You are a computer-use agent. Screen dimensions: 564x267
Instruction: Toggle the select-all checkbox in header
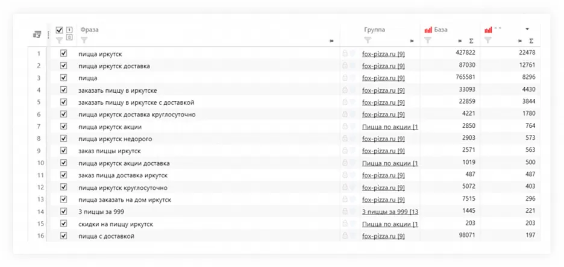tap(59, 30)
